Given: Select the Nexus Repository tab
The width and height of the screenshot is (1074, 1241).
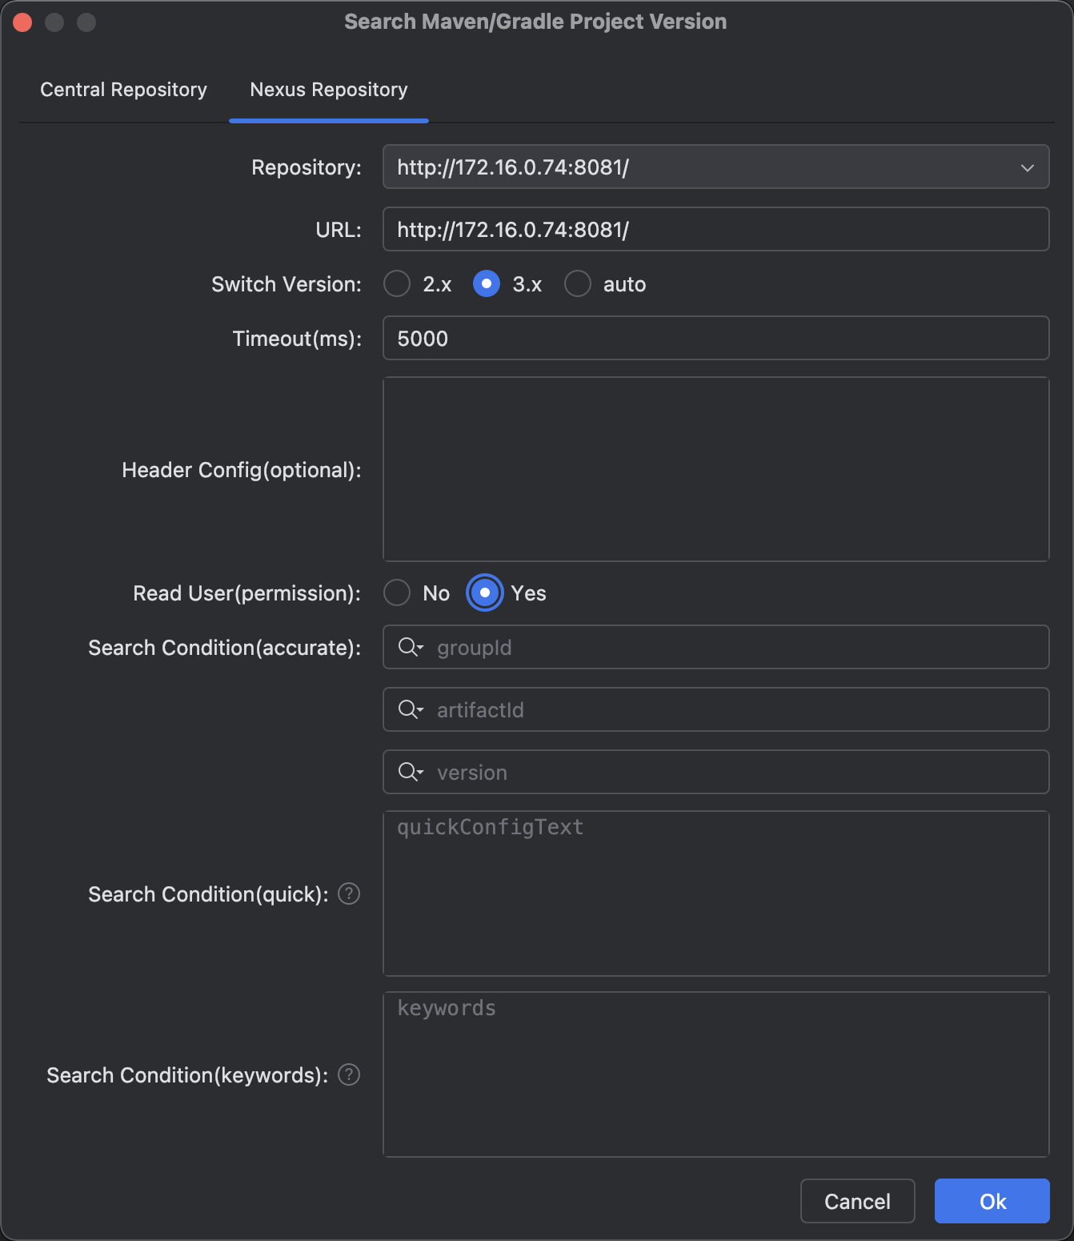Looking at the screenshot, I should (x=329, y=90).
